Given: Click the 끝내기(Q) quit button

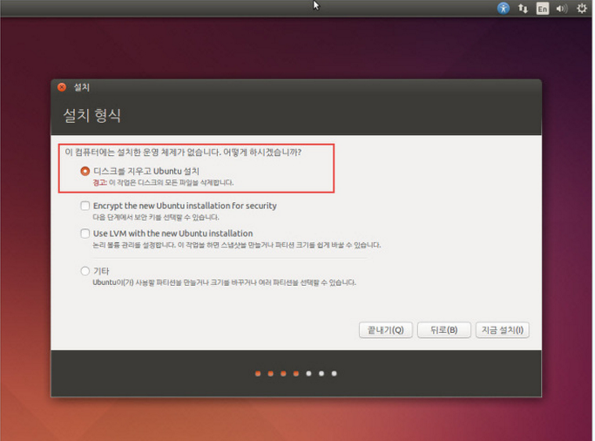Looking at the screenshot, I should [x=386, y=329].
